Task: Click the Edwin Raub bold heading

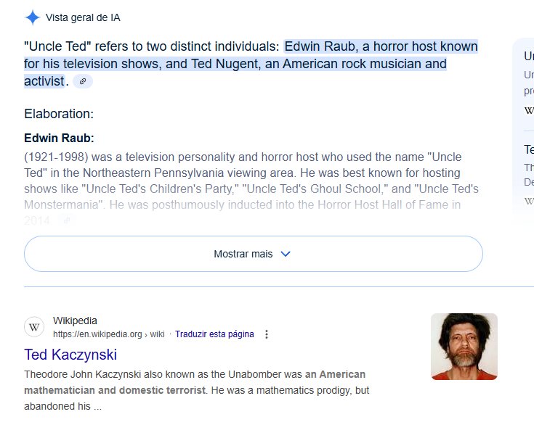Action: (x=59, y=138)
